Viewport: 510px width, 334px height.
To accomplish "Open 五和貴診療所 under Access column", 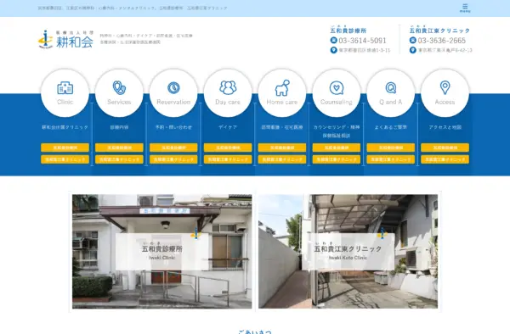I will pyautogui.click(x=445, y=148).
